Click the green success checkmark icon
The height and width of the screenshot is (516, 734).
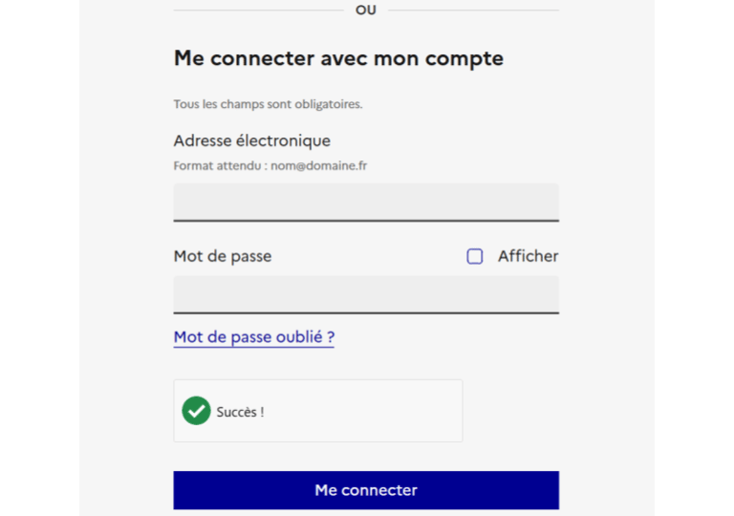pos(196,411)
